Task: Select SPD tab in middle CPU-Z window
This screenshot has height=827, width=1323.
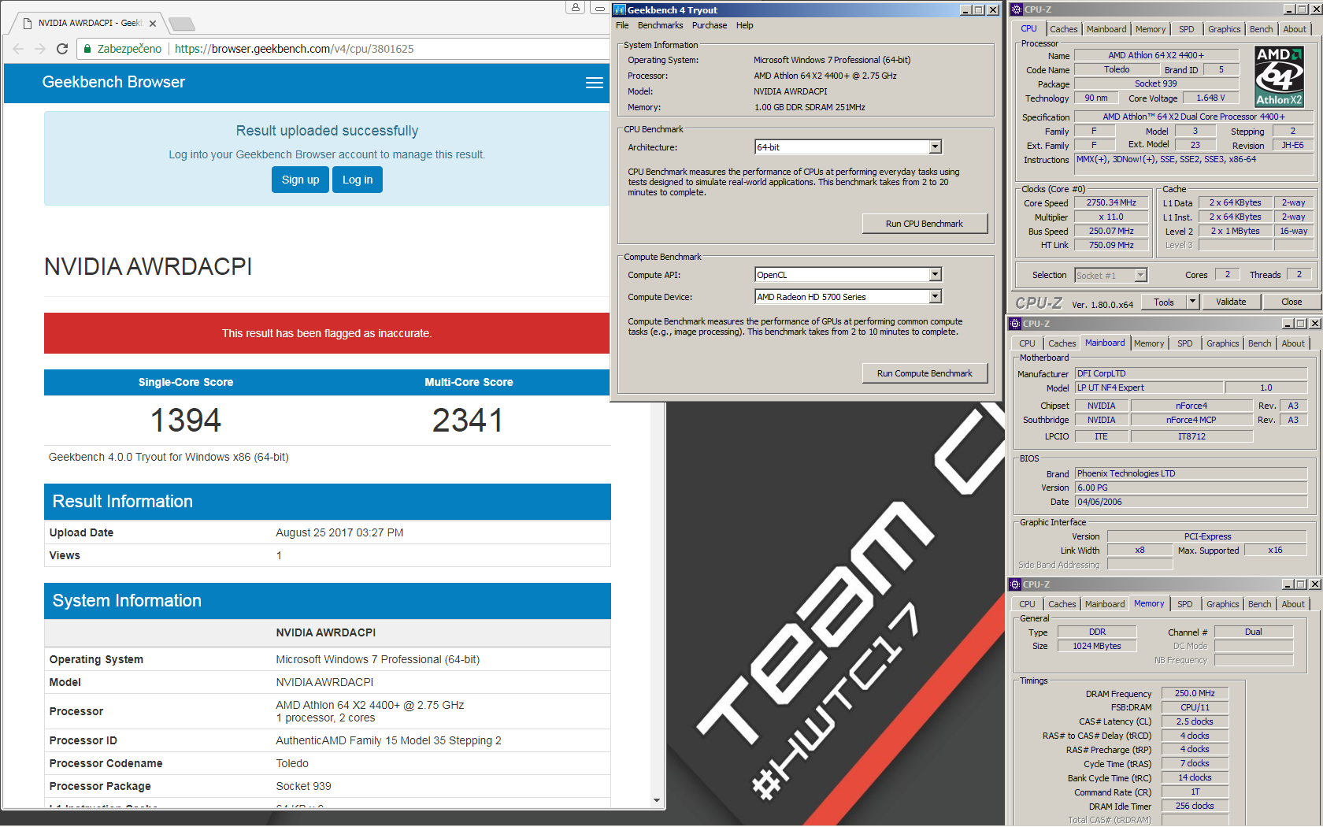Action: pyautogui.click(x=1185, y=343)
